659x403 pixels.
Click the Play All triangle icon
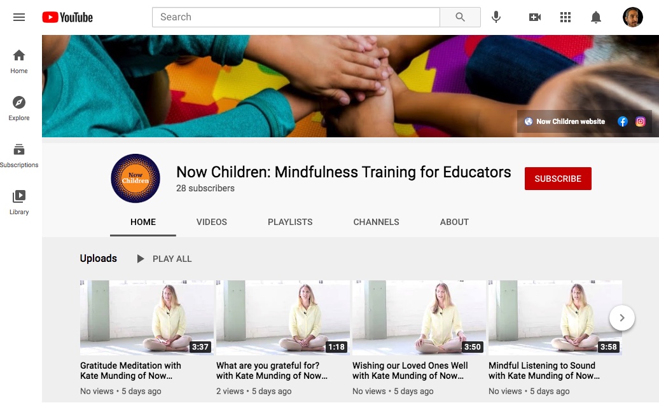tap(141, 259)
